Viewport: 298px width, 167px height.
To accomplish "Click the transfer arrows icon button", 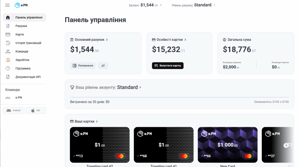I will pyautogui.click(x=103, y=66).
